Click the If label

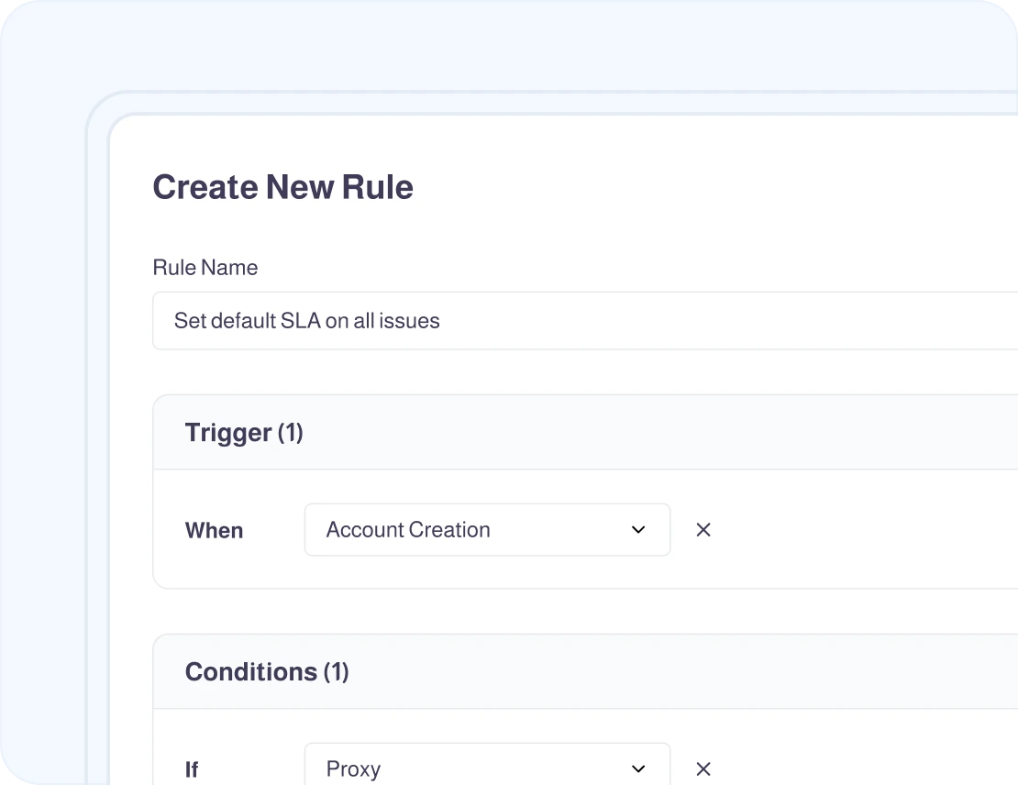point(192,769)
